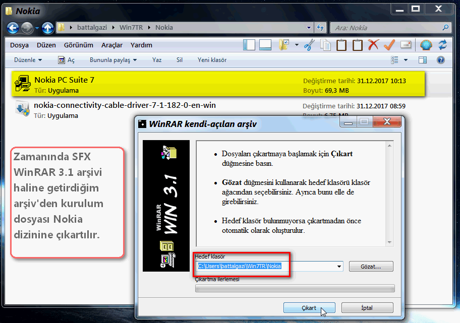Click the red X Delete icon
The width and height of the screenshot is (460, 323).
[x=373, y=45]
